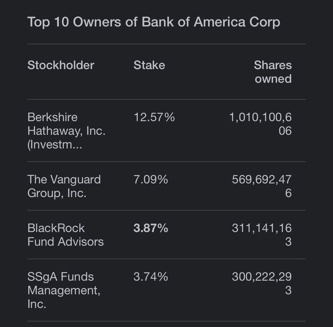Click the 1,010,100,606 shares figure
This screenshot has width=333, height=327.
(260, 124)
